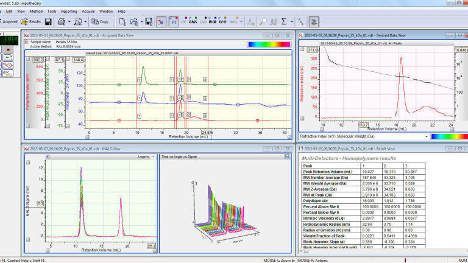Image resolution: width=468 pixels, height=263 pixels.
Task: Click the GPC icon in left panel
Action: tap(7, 73)
